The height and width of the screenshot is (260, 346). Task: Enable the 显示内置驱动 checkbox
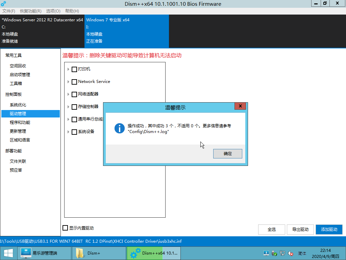(x=65, y=228)
